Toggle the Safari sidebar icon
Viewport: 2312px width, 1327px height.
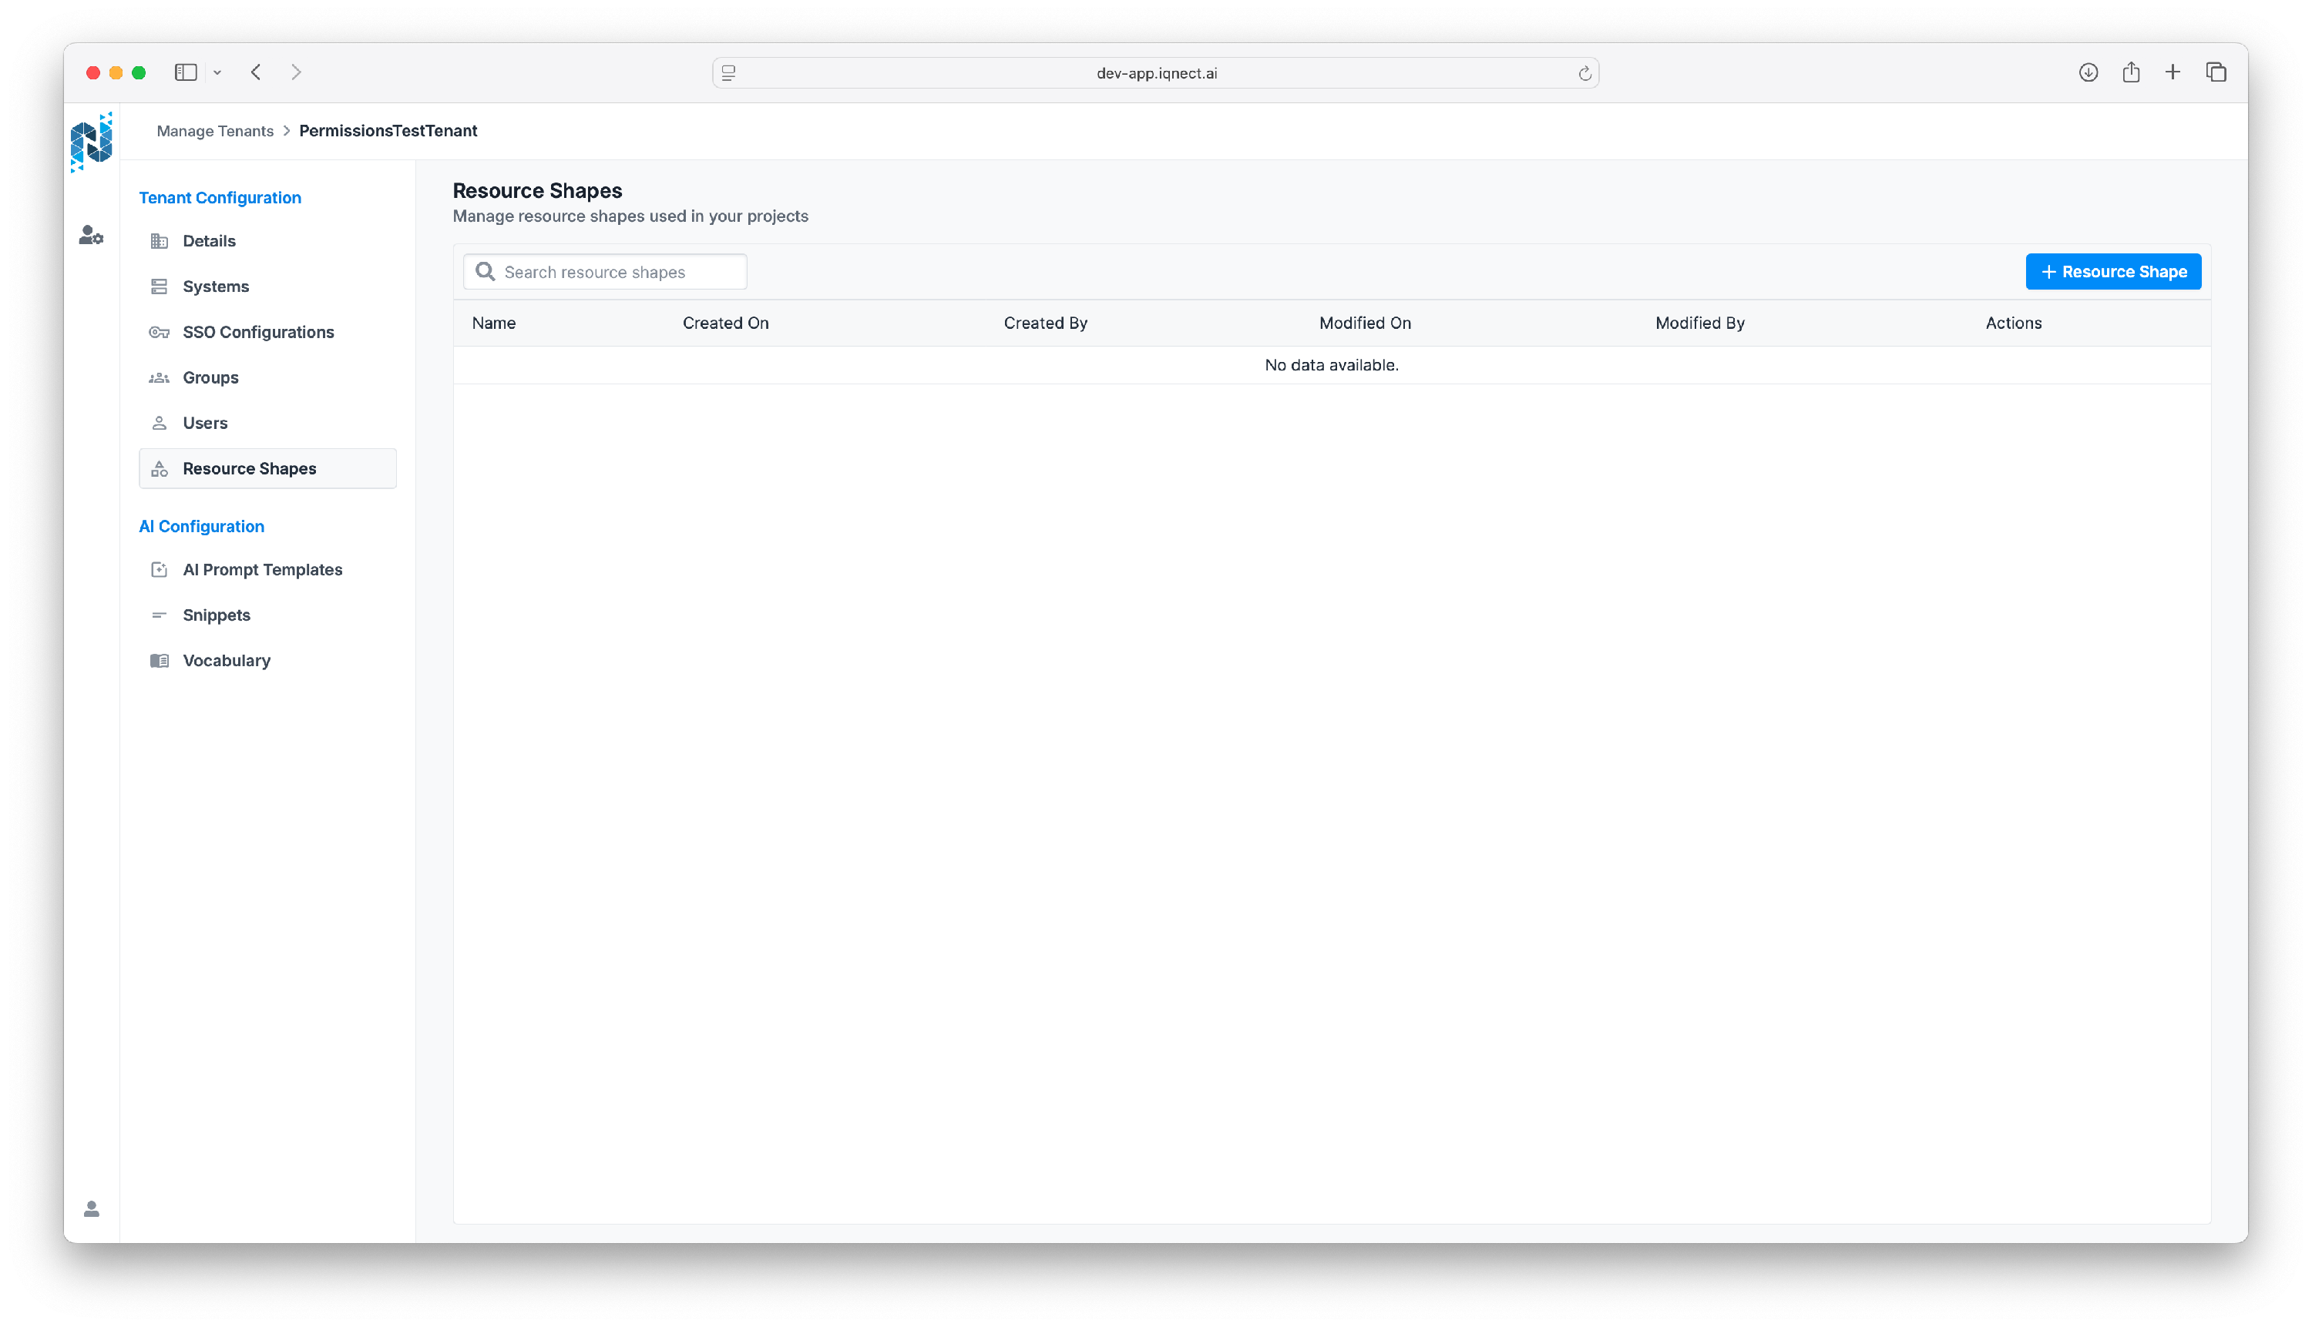click(186, 72)
